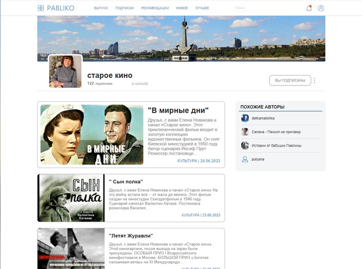Viewport: 362px width, 269px height.
Task: Go to the Выпуск menu item
Action: [x=101, y=8]
